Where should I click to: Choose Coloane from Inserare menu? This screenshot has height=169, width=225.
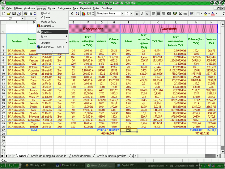click(53, 17)
